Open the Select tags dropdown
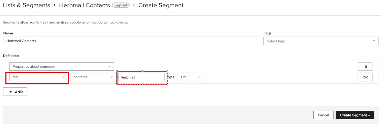 pyautogui.click(x=321, y=41)
